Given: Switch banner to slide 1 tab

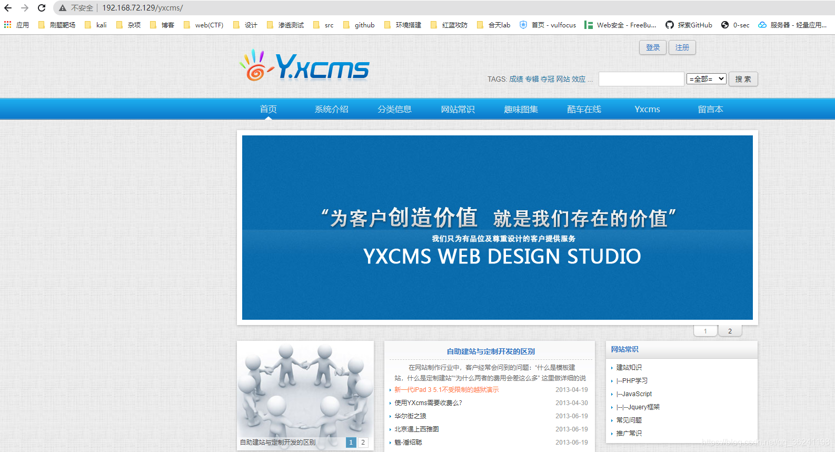Looking at the screenshot, I should tap(705, 331).
